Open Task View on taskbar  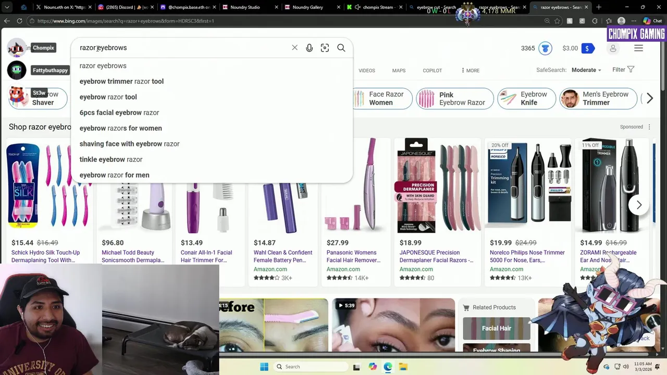point(356,367)
